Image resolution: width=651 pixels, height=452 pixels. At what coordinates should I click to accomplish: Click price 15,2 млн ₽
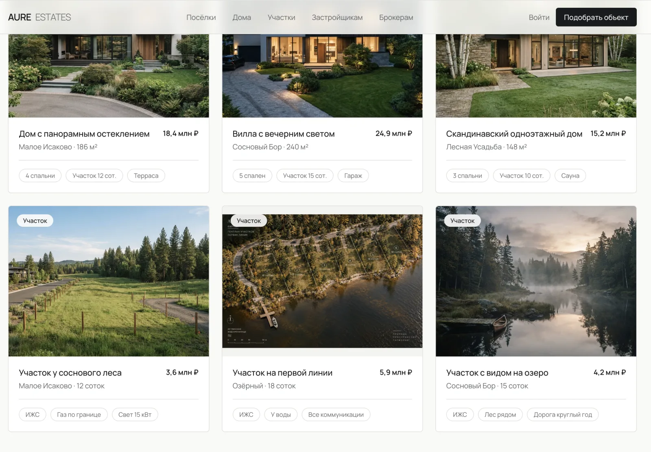point(608,134)
